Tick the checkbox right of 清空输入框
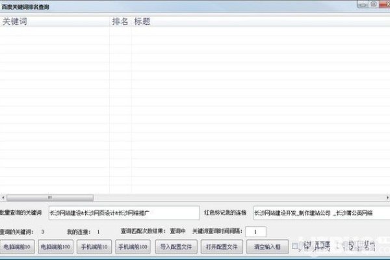Image resolution: width=390 pixels, height=260 pixels. pyautogui.click(x=295, y=246)
